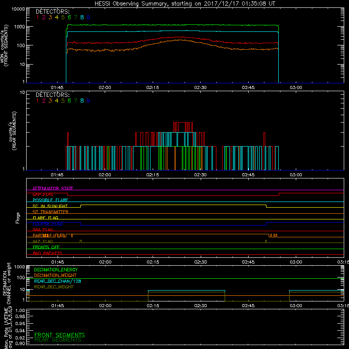Click the Mon. Rate LIVETIME axis title
This screenshot has height=349, width=349.
8,328
